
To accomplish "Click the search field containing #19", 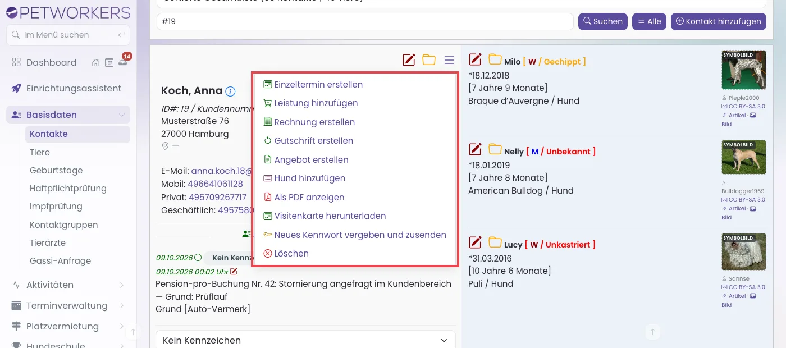I will 365,21.
